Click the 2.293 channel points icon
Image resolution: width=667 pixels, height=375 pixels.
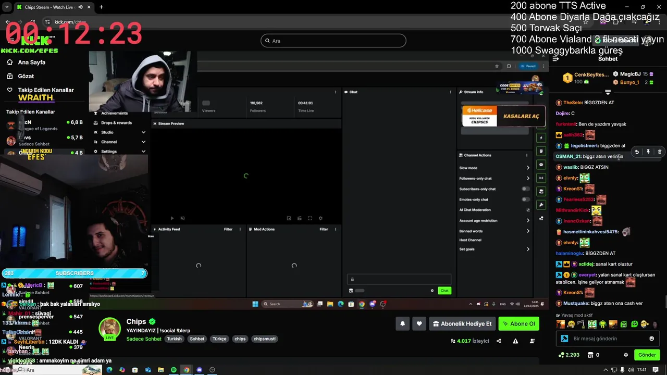tap(561, 355)
